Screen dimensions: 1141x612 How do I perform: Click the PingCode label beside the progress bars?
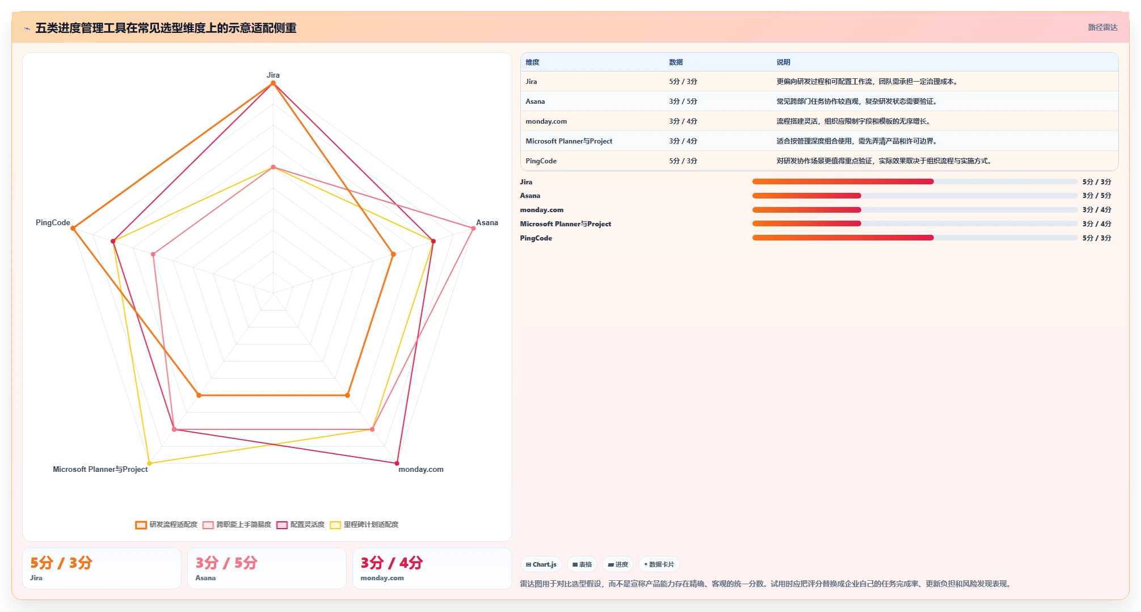click(536, 238)
